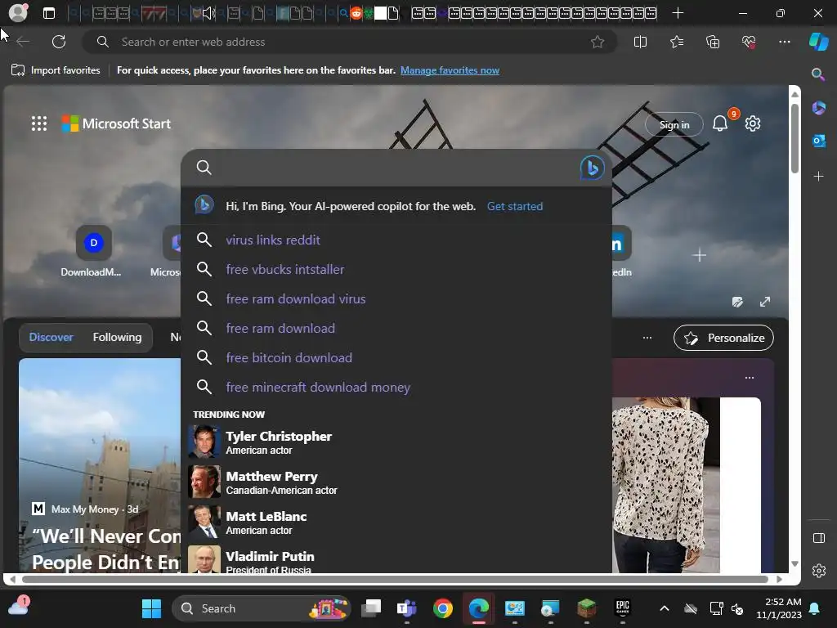Screen dimensions: 837x628
Task: Open Collections icon in toolbar
Action: pyautogui.click(x=713, y=42)
